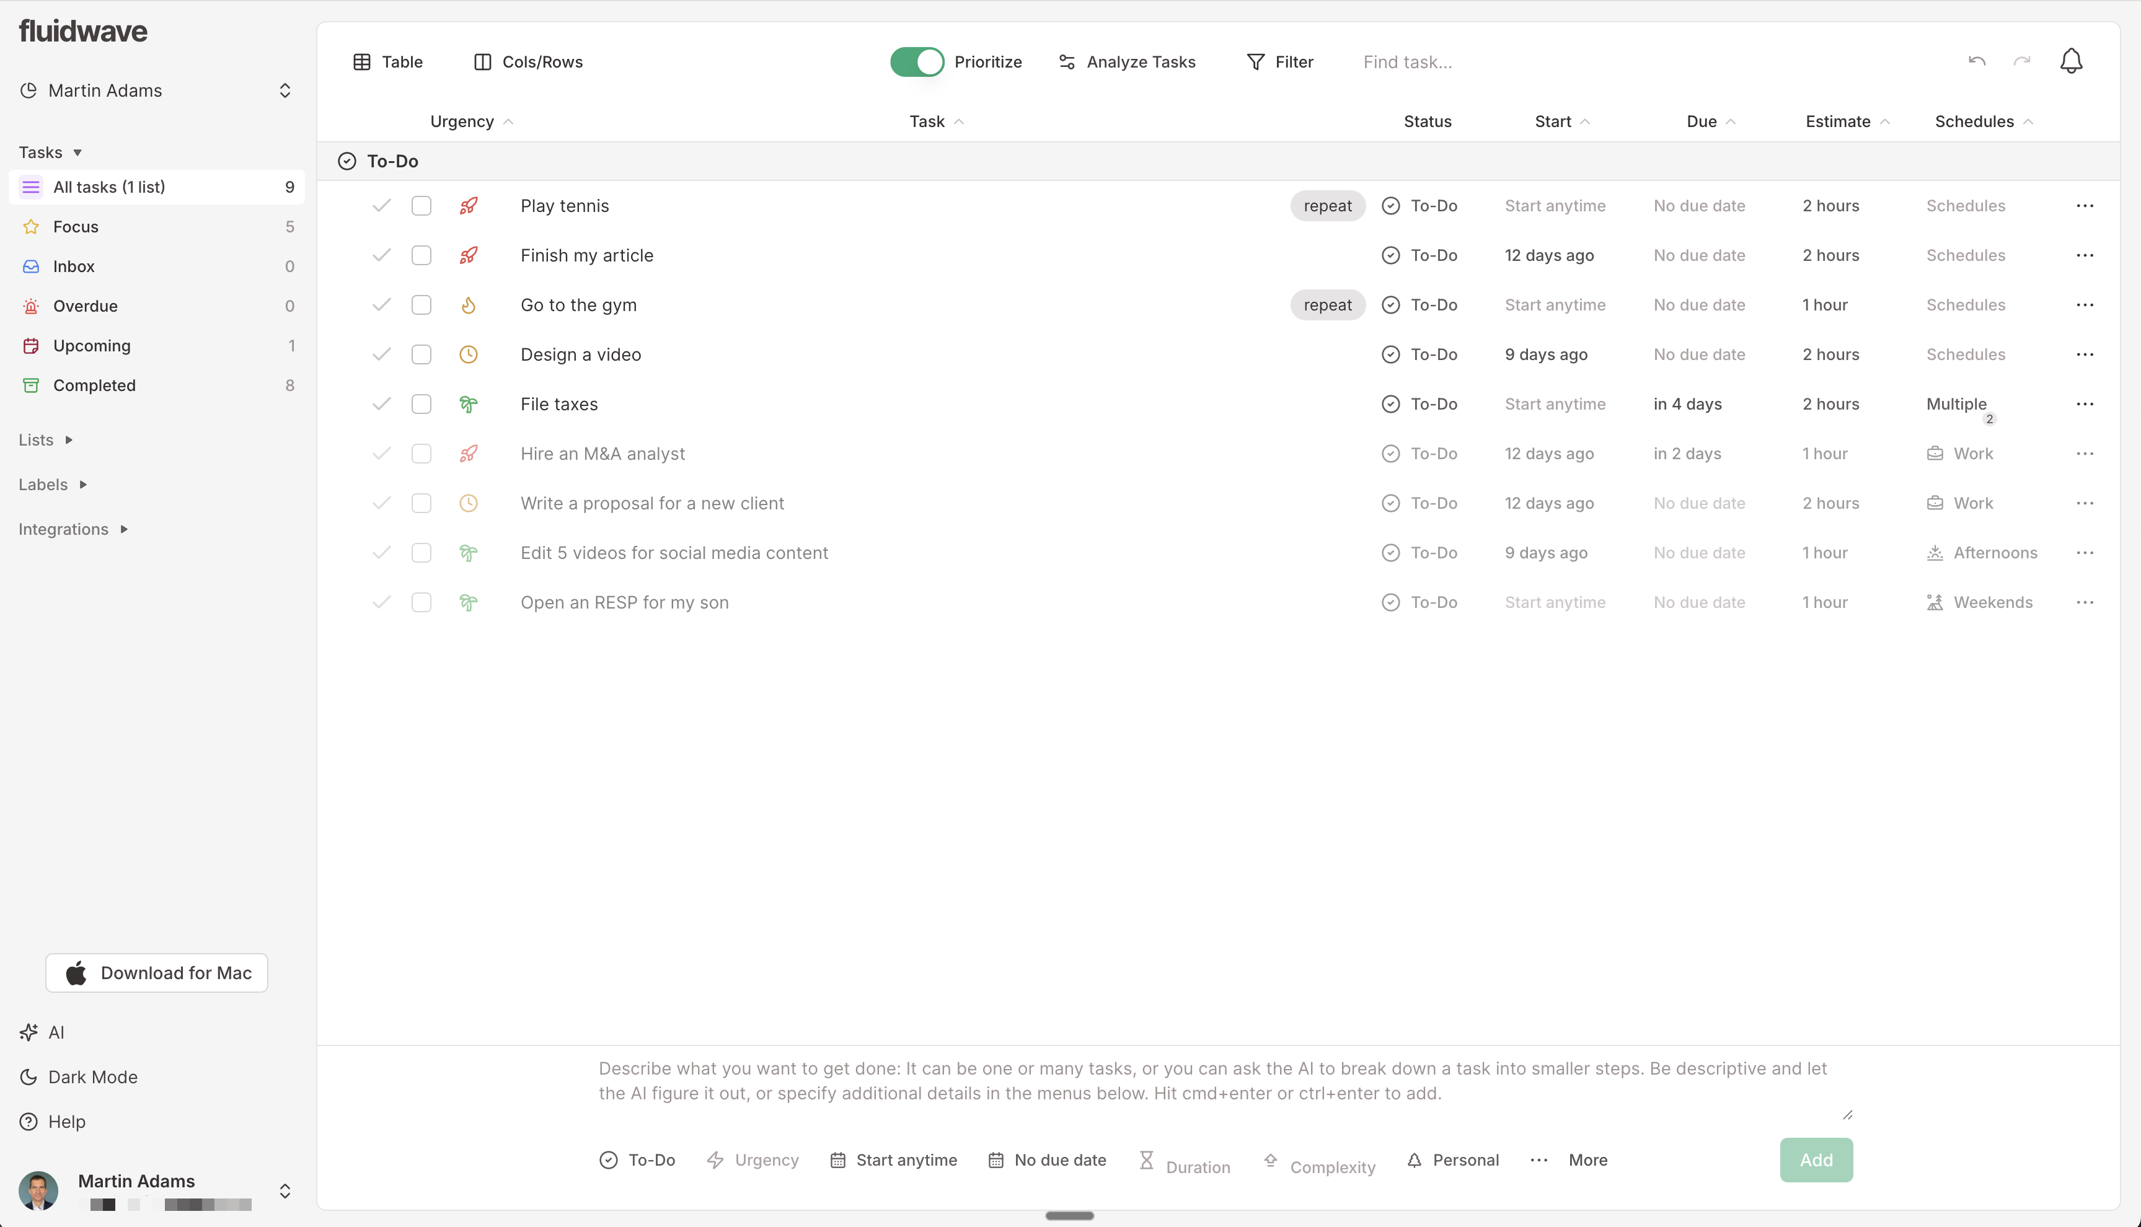Mark Finish my article complete with the checkmark
Image resolution: width=2141 pixels, height=1227 pixels.
(382, 255)
